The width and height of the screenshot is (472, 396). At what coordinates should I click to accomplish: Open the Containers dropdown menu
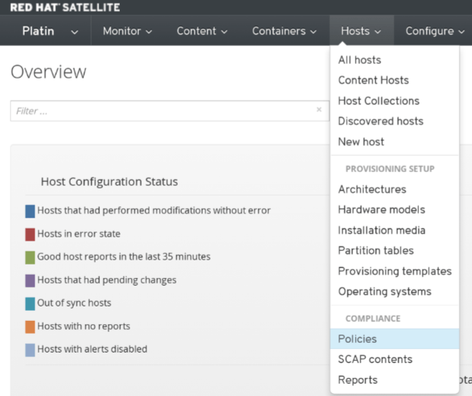click(x=285, y=31)
